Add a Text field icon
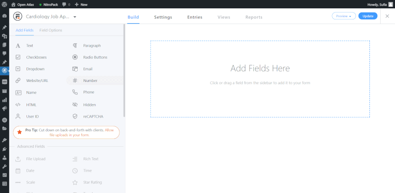 pyautogui.click(x=18, y=46)
